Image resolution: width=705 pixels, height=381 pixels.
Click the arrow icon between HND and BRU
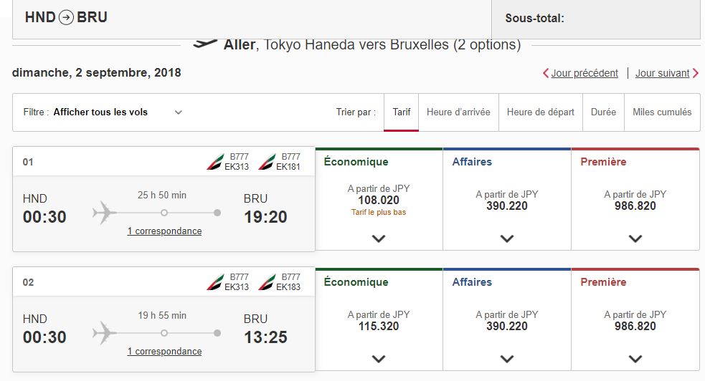pos(66,17)
